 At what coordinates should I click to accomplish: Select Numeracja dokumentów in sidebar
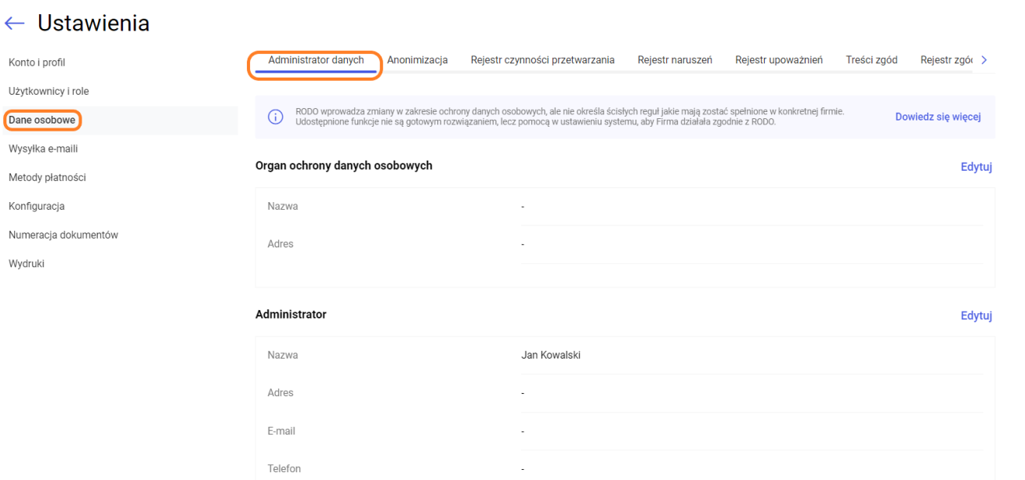click(63, 235)
